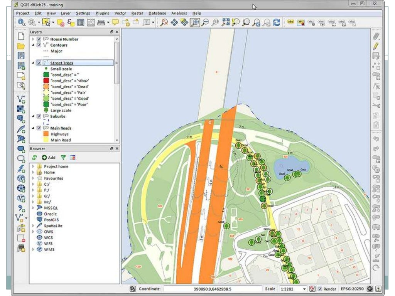Open the Plugins menu
This screenshot has height=296, width=395.
(102, 13)
